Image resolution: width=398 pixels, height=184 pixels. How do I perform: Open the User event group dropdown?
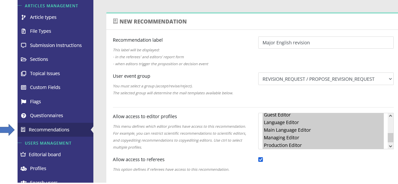coord(326,79)
